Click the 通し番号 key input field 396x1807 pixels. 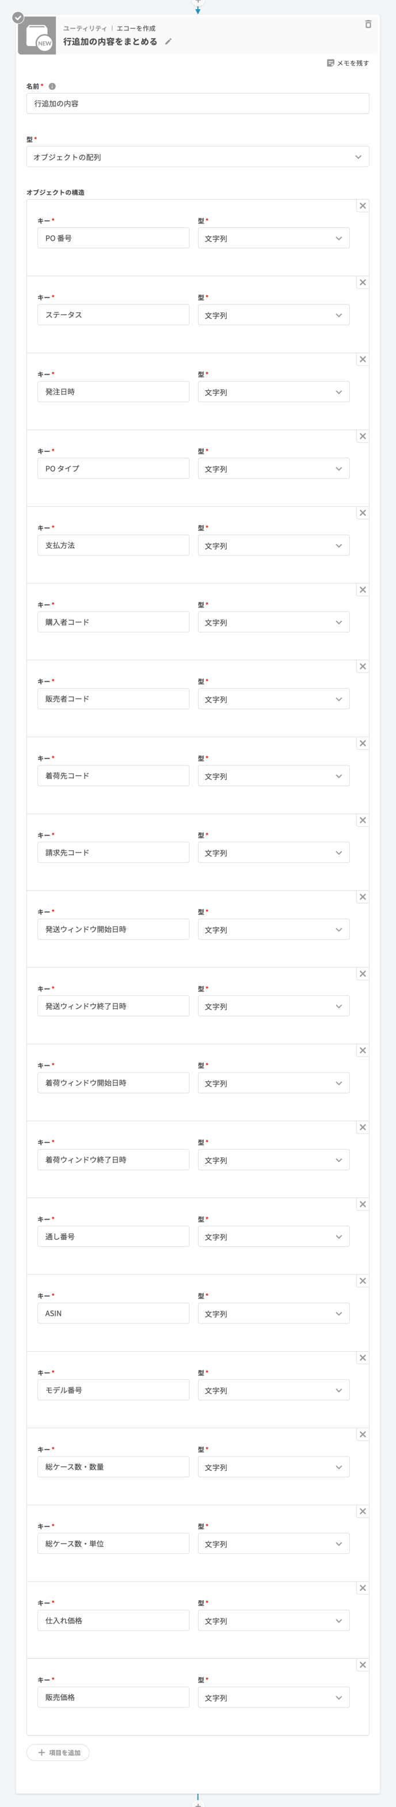point(113,1237)
